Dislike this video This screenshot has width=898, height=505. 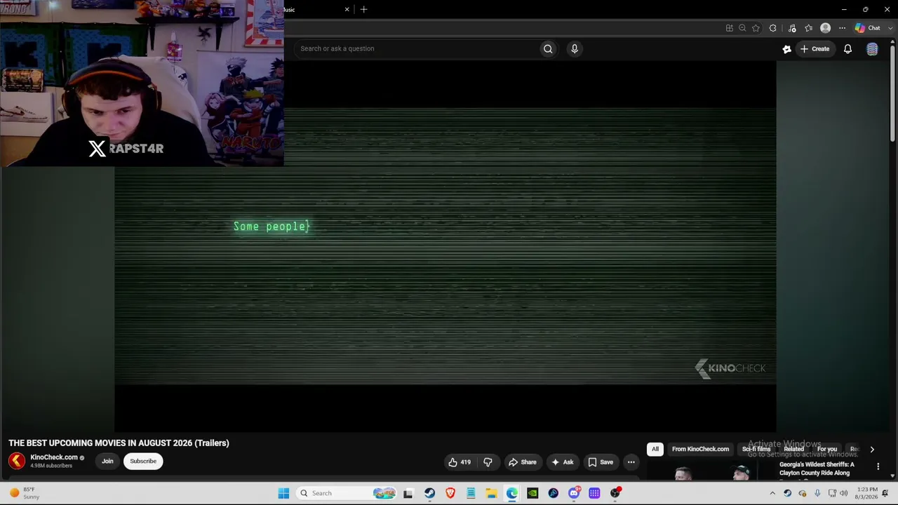coord(488,462)
